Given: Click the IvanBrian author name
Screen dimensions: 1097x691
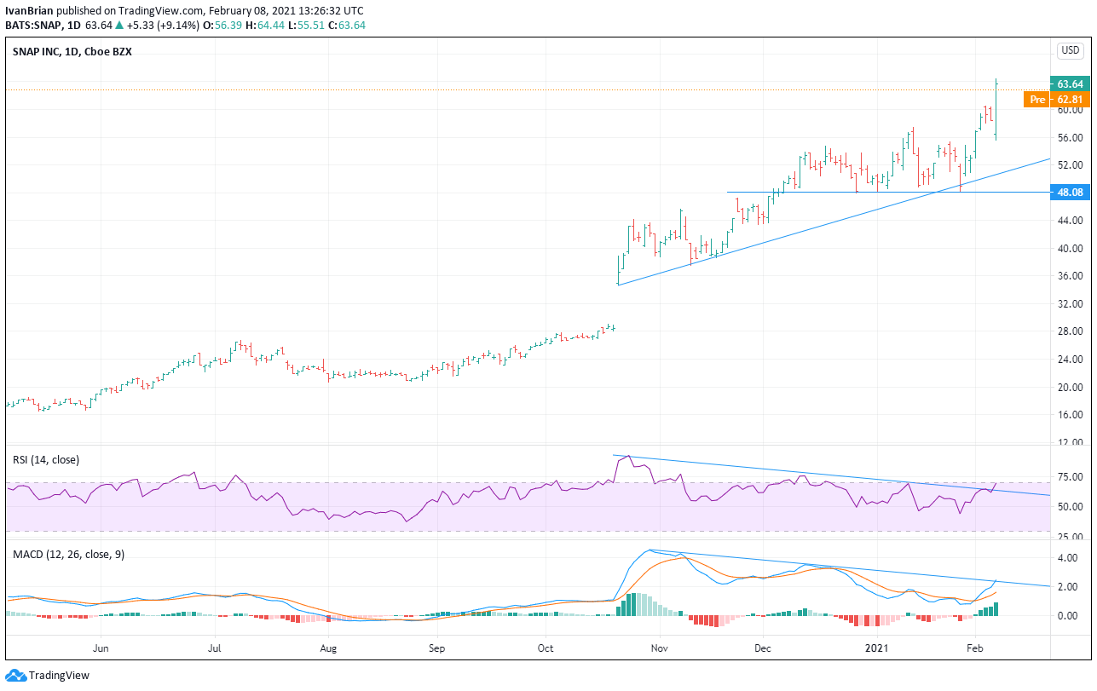Looking at the screenshot, I should tap(26, 10).
